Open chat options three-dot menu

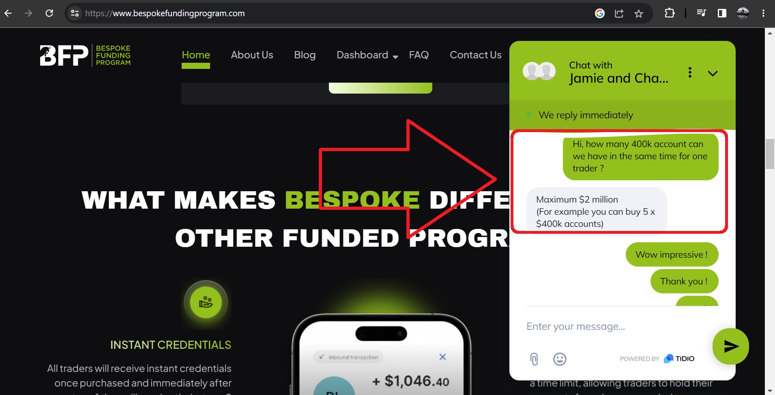tap(690, 73)
